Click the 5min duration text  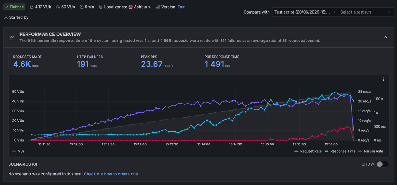[90, 7]
